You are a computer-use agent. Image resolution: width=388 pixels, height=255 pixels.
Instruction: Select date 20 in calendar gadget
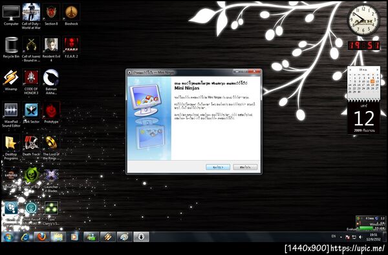tap(378, 85)
